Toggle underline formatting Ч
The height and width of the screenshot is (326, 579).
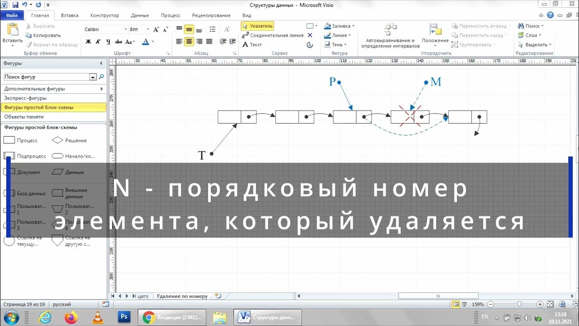108,42
